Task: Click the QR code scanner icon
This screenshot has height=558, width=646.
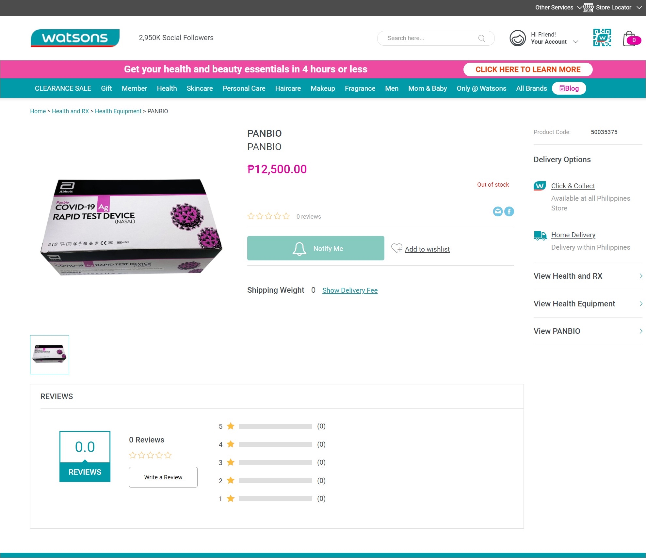Action: [x=602, y=38]
